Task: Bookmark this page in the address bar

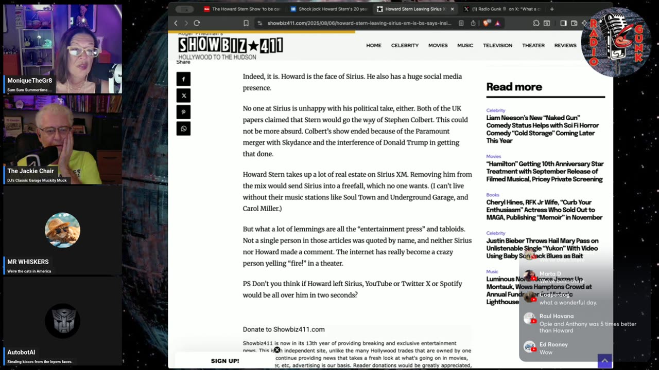Action: tap(246, 23)
